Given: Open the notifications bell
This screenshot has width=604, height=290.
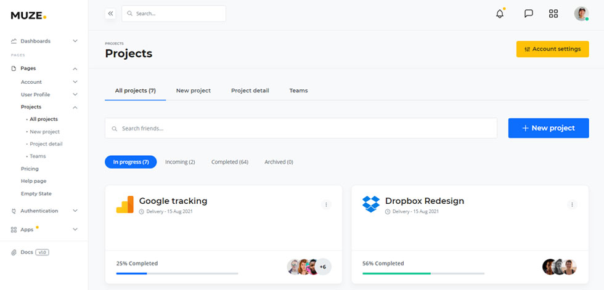Looking at the screenshot, I should tap(500, 14).
